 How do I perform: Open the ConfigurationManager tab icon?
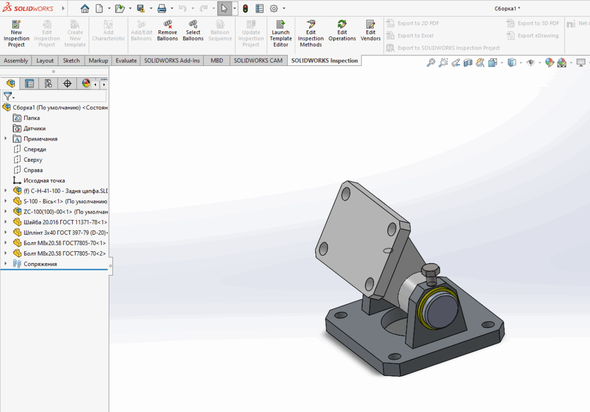click(48, 83)
